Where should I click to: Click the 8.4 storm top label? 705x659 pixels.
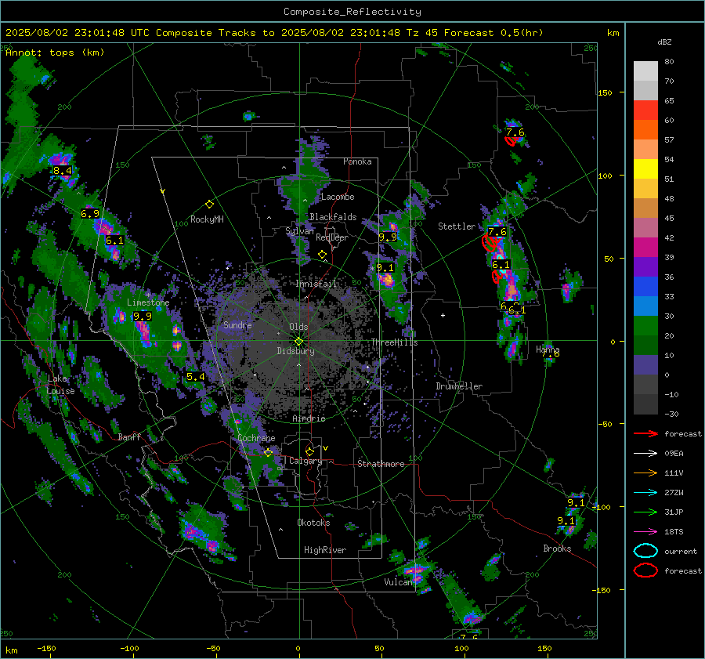pos(63,171)
